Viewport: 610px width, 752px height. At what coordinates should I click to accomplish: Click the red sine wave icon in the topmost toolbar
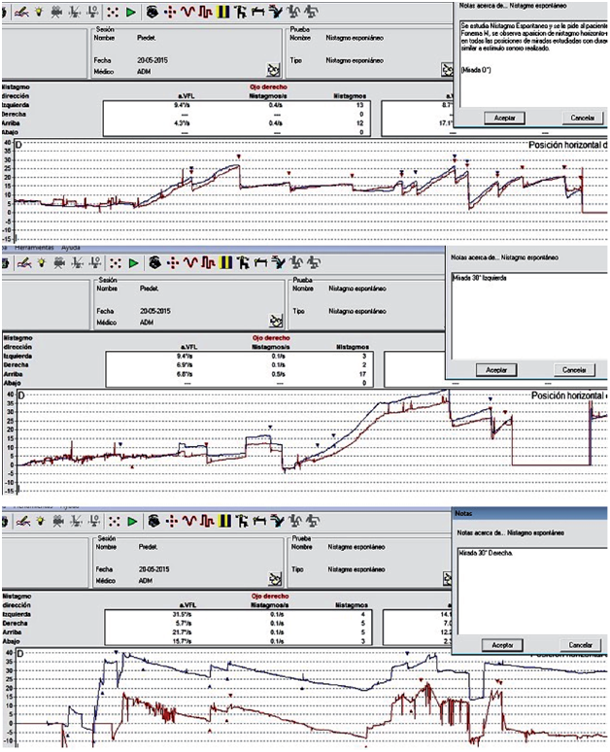point(187,12)
